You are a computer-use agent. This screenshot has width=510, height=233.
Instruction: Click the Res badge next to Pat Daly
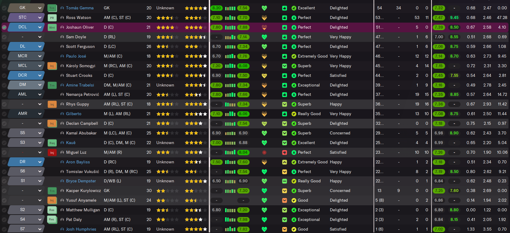(x=52, y=220)
